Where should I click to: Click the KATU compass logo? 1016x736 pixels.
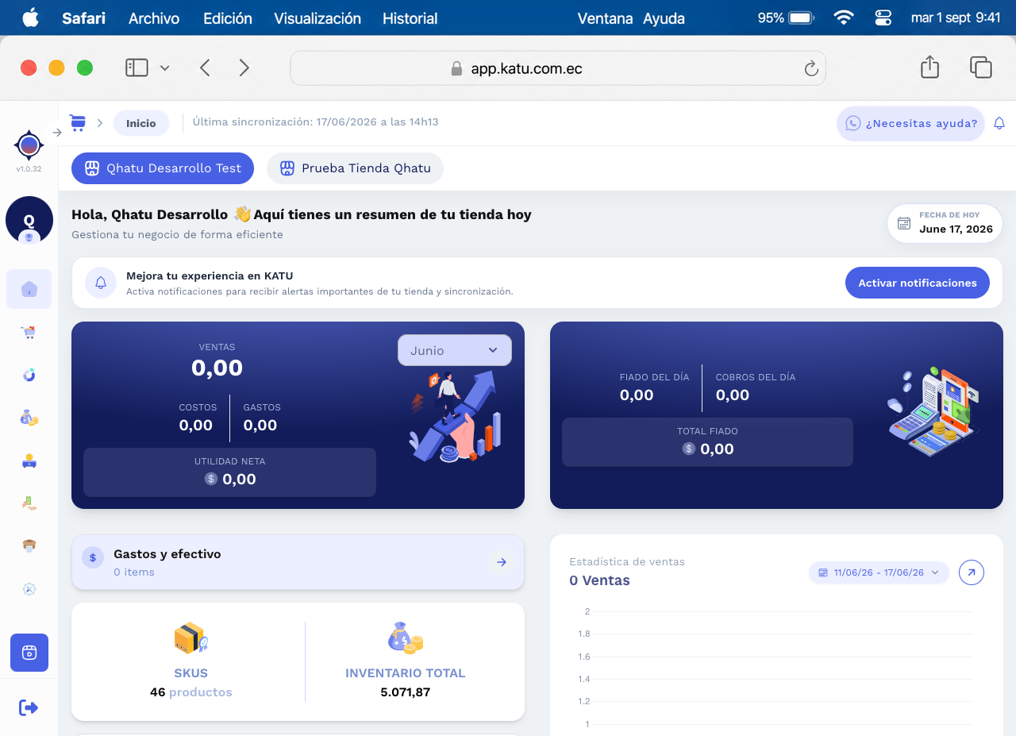(x=29, y=145)
